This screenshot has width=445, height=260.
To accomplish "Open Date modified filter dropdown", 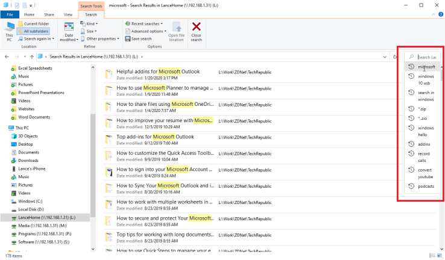I will 69,32.
